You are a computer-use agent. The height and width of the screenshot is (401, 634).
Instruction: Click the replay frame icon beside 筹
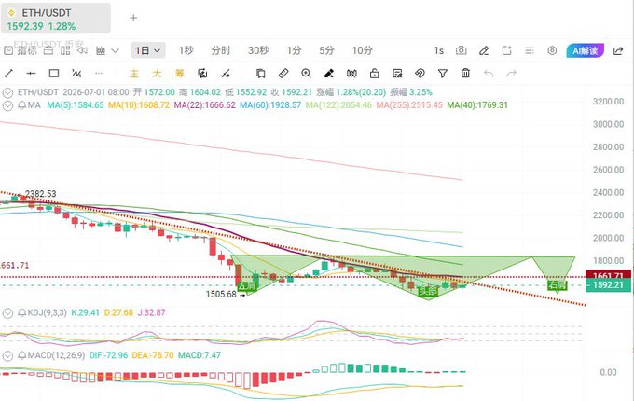[202, 73]
